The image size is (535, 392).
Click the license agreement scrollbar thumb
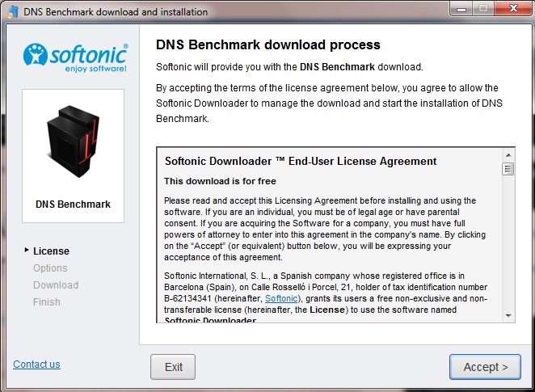point(508,169)
